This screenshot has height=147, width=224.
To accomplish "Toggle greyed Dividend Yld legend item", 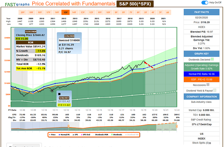I will [x=132, y=135].
